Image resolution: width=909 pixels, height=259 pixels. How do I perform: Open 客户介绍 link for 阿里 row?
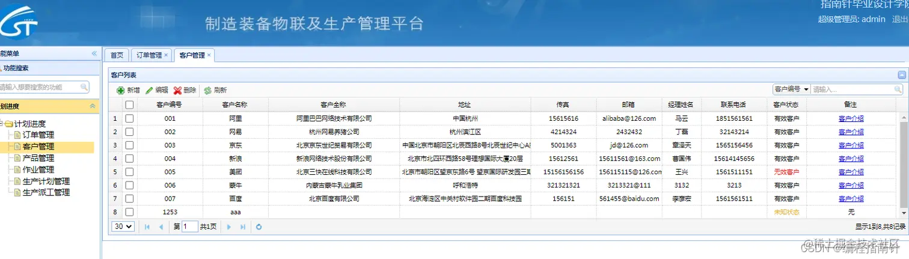851,118
